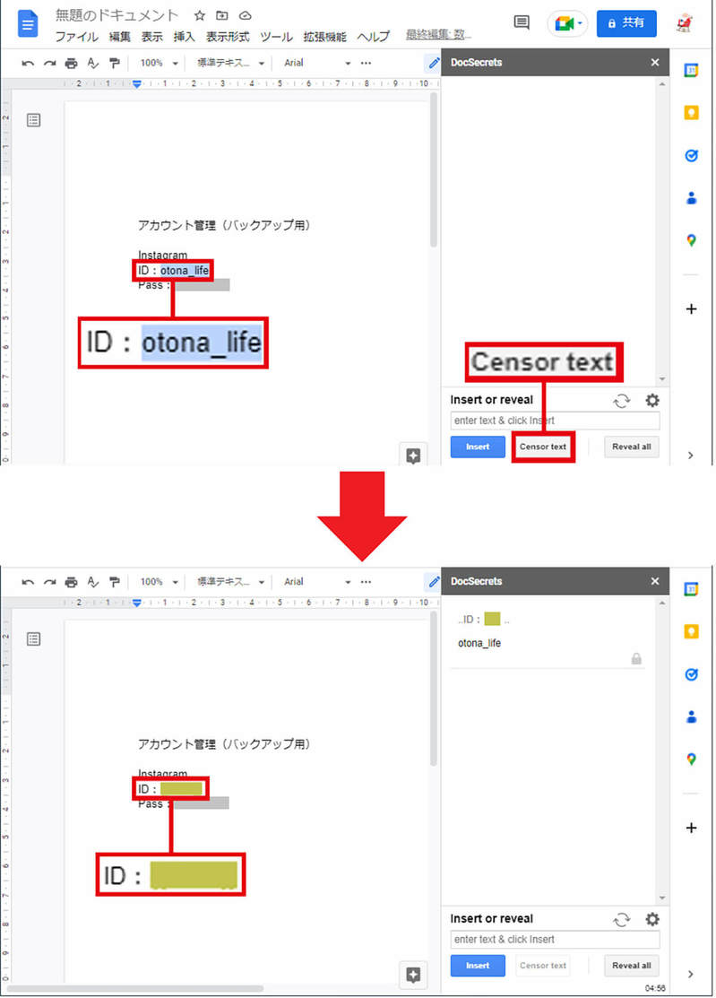Close the upper DocSecrets panel
Viewport: 716px width, 998px height.
click(x=655, y=63)
